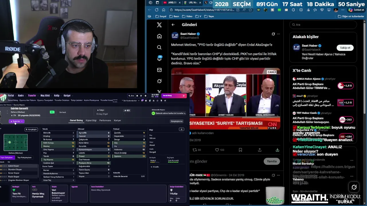Open TRT Haber Canlı live broadcast

(323, 118)
